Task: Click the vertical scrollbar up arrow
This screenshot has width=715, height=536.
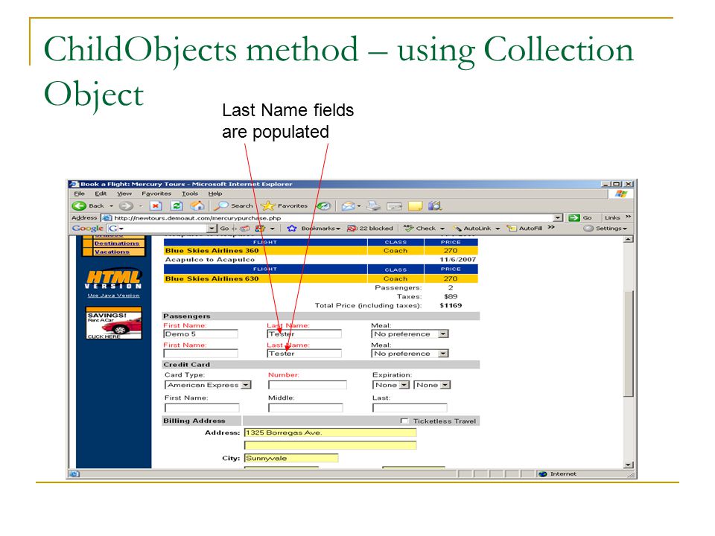Action: (x=629, y=240)
